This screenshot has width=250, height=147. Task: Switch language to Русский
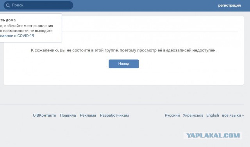(172, 115)
